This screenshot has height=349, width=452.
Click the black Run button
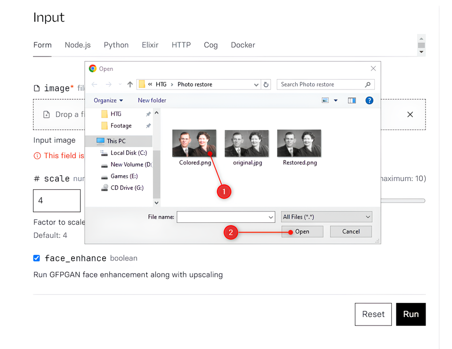(411, 314)
